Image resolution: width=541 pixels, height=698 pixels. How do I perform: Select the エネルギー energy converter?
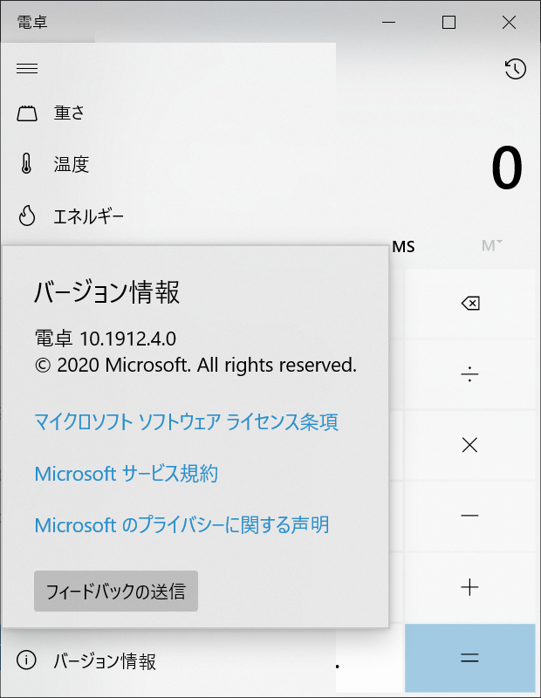point(168,216)
